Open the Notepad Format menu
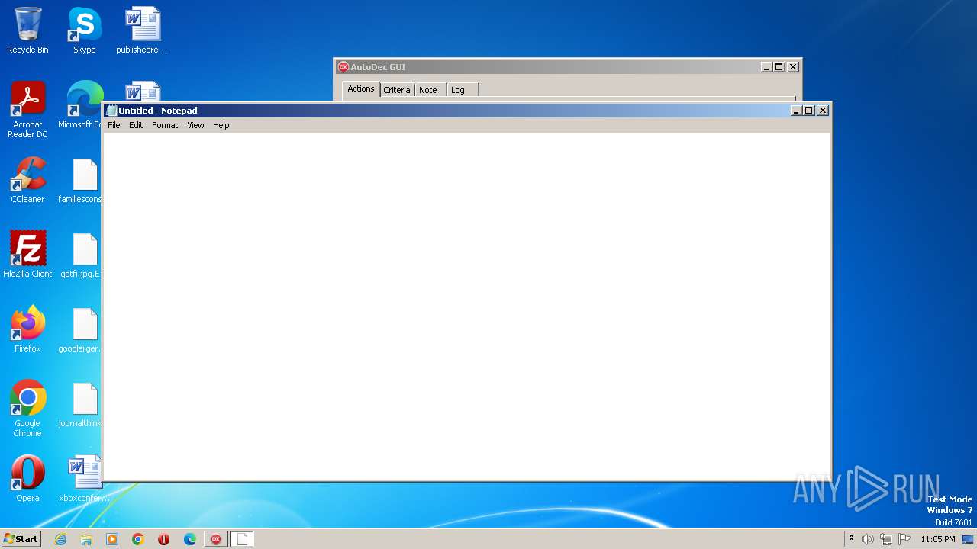Viewport: 977px width, 549px height. click(165, 125)
